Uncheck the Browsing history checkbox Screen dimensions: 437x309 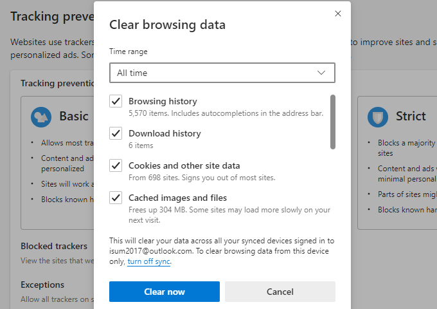tap(116, 101)
